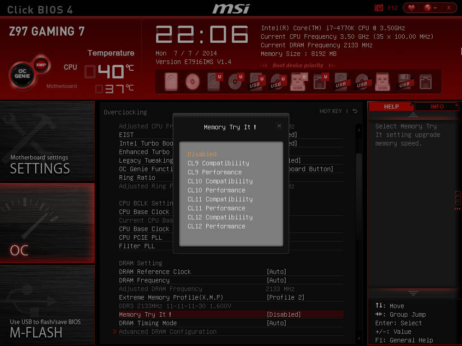462x346 pixels.
Task: Expand Advanced DRAM Configuration submenu
Action: [168, 332]
